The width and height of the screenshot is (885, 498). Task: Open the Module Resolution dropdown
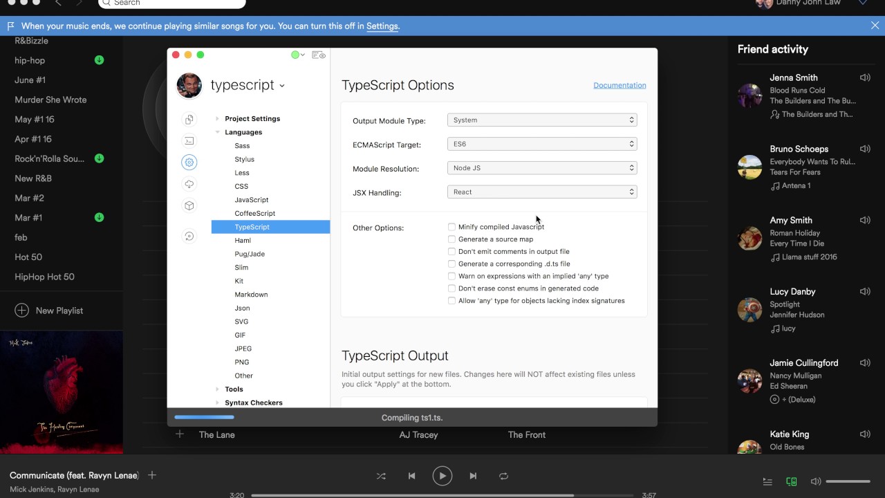542,168
